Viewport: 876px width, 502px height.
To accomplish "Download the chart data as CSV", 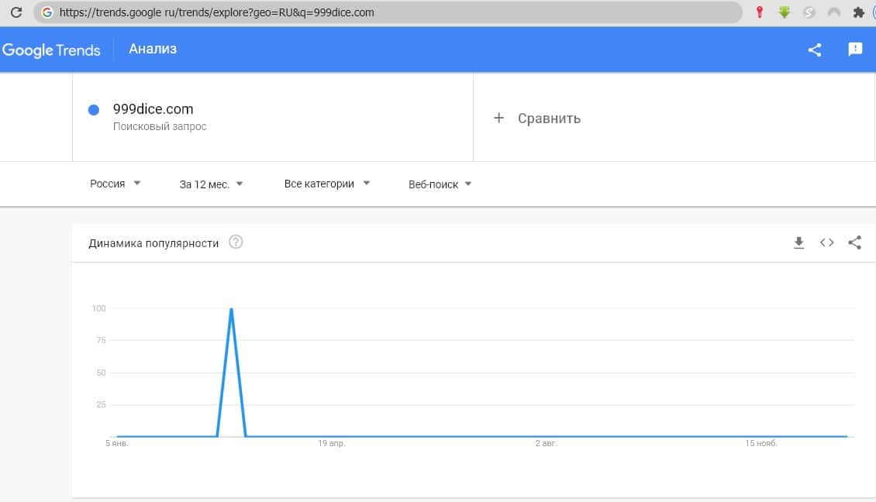I will click(799, 242).
